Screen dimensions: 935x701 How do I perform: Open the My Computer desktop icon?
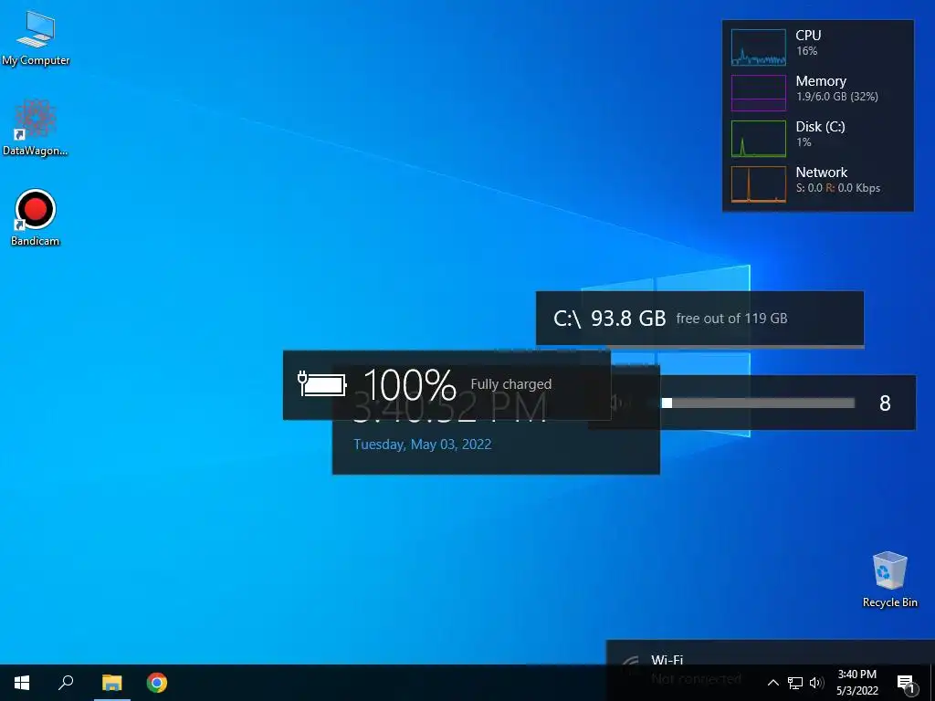(36, 38)
